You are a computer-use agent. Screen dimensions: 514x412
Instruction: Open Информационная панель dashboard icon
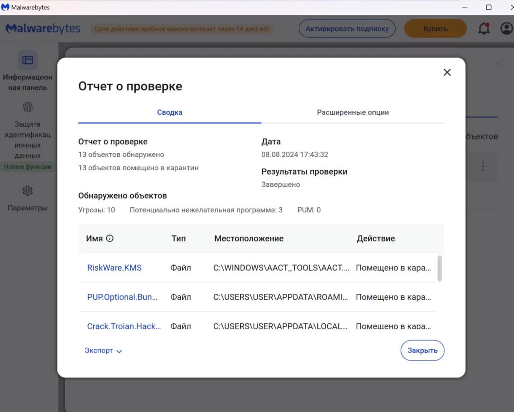[27, 60]
